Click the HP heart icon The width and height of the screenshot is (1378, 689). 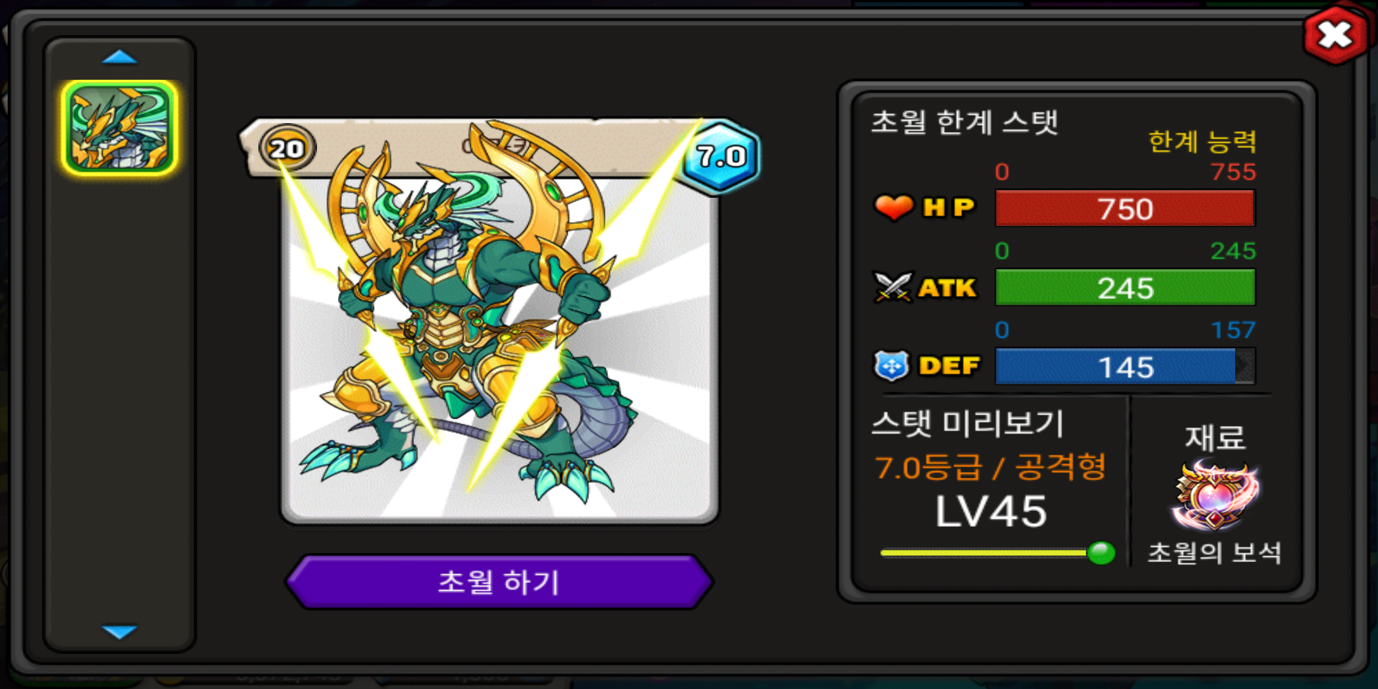tap(894, 207)
